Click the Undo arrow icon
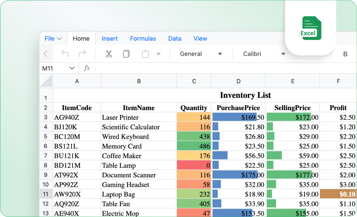 [x=65, y=54]
